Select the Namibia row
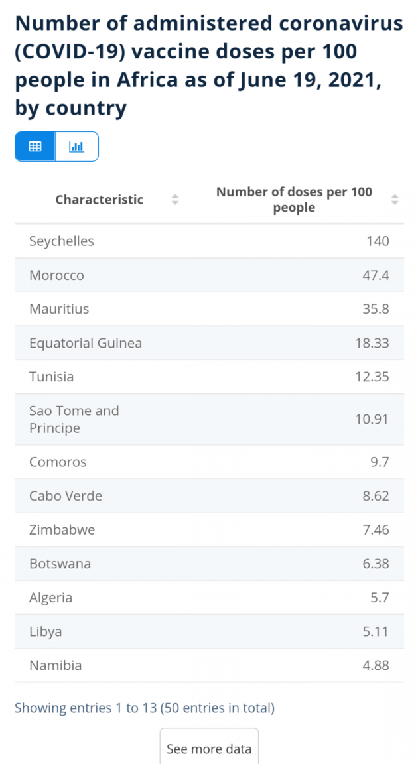This screenshot has width=418, height=764. click(210, 665)
